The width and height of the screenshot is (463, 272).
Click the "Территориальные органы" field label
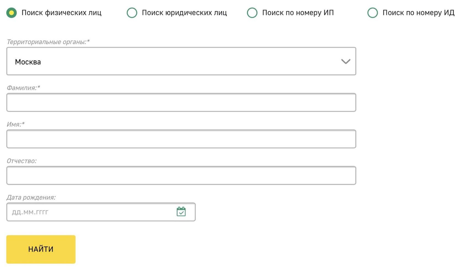(48, 42)
